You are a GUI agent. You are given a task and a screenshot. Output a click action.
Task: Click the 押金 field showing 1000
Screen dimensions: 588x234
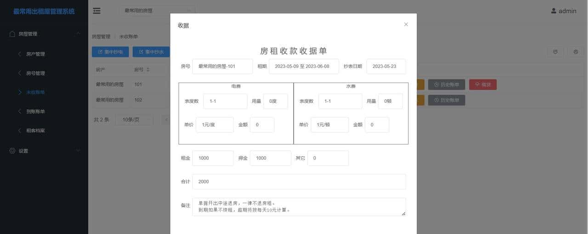tap(270, 158)
